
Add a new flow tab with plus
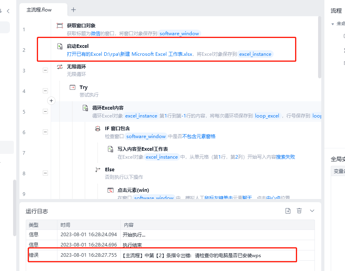74,9
